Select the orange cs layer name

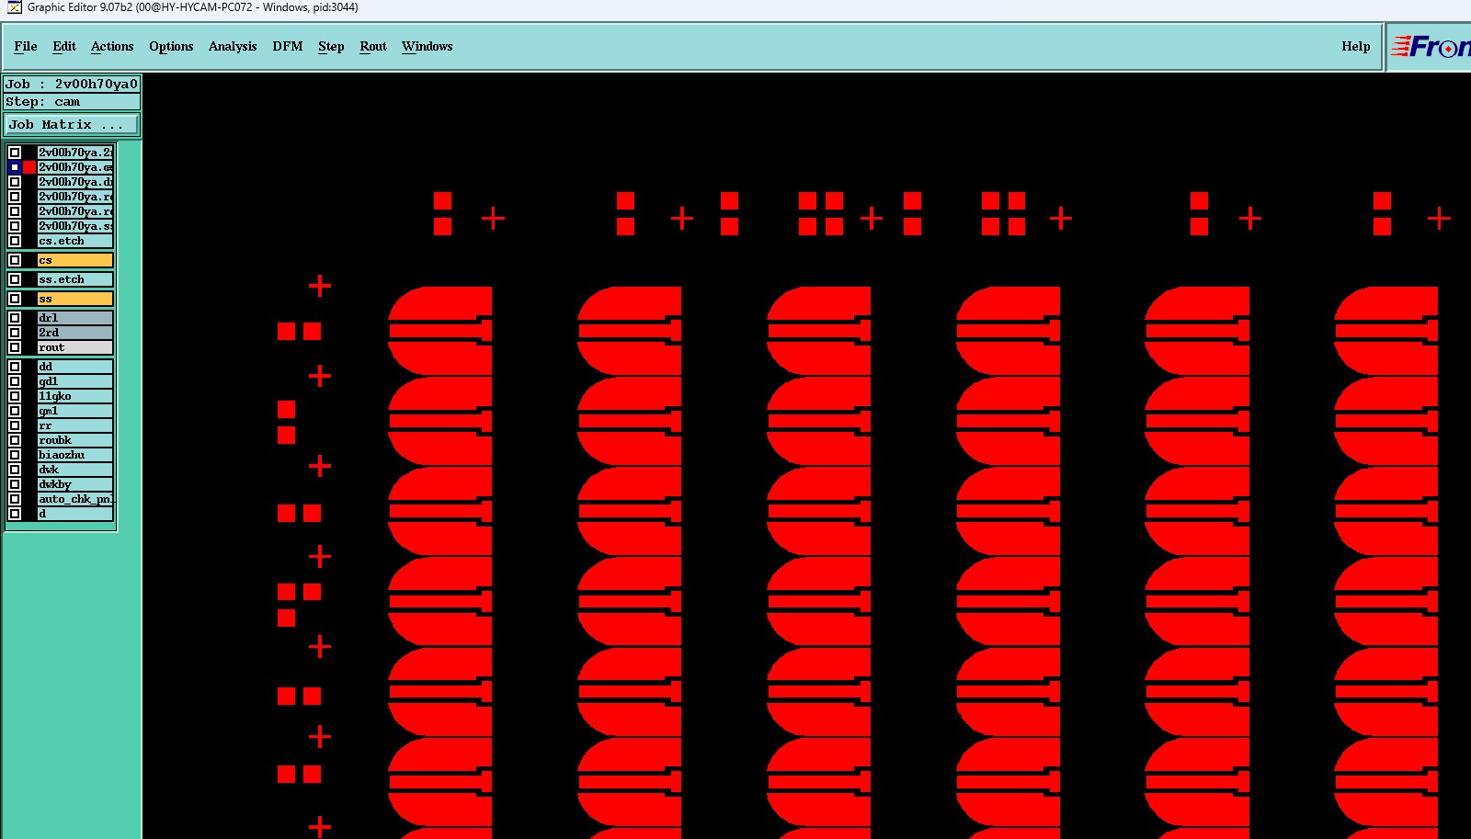click(75, 260)
